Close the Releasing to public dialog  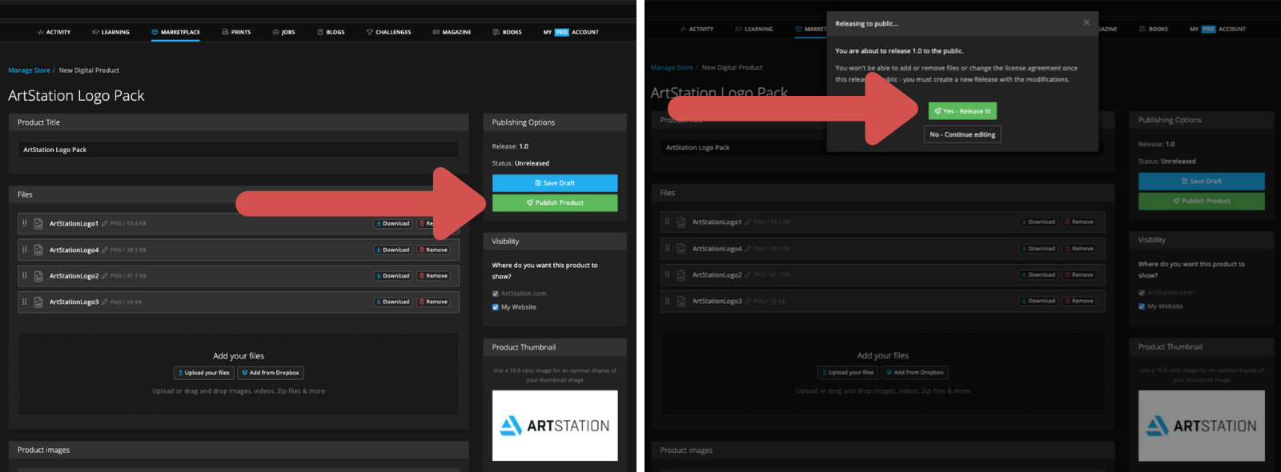[x=1086, y=22]
